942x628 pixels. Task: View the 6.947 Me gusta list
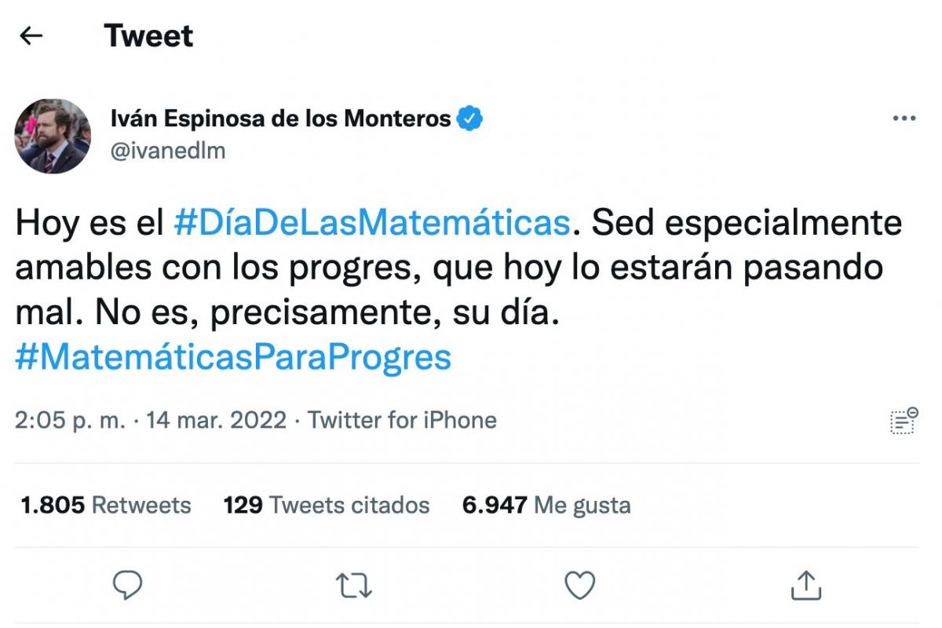point(546,505)
